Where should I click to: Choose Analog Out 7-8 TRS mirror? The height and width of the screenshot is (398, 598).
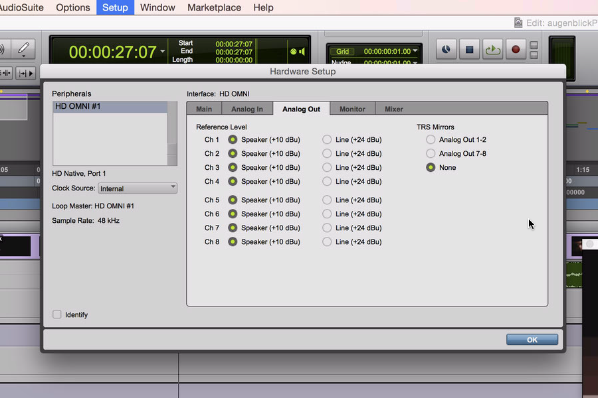[x=431, y=154]
